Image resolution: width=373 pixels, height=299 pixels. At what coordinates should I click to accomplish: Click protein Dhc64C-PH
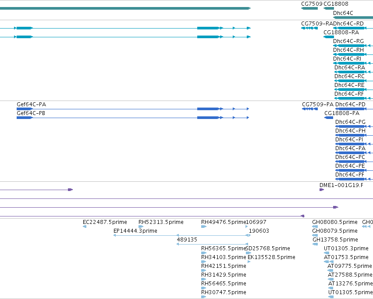pos(350,131)
